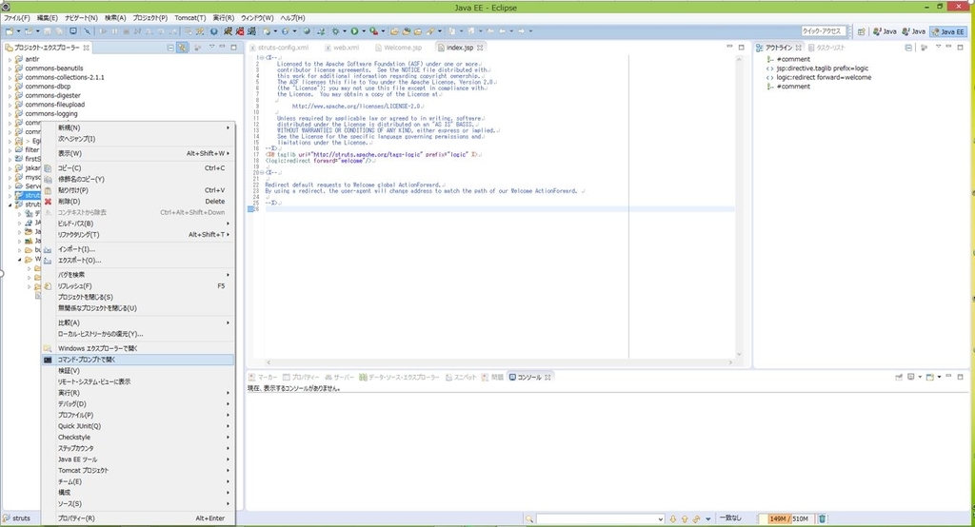Switch to the second Java perspective
975x527 pixels.
(x=913, y=31)
